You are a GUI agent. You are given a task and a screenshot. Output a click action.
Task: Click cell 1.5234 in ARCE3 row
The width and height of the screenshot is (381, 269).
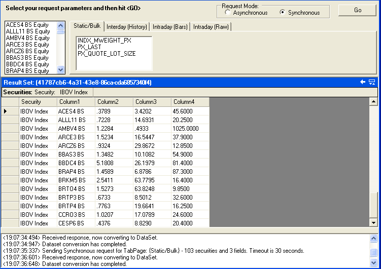click(114, 137)
